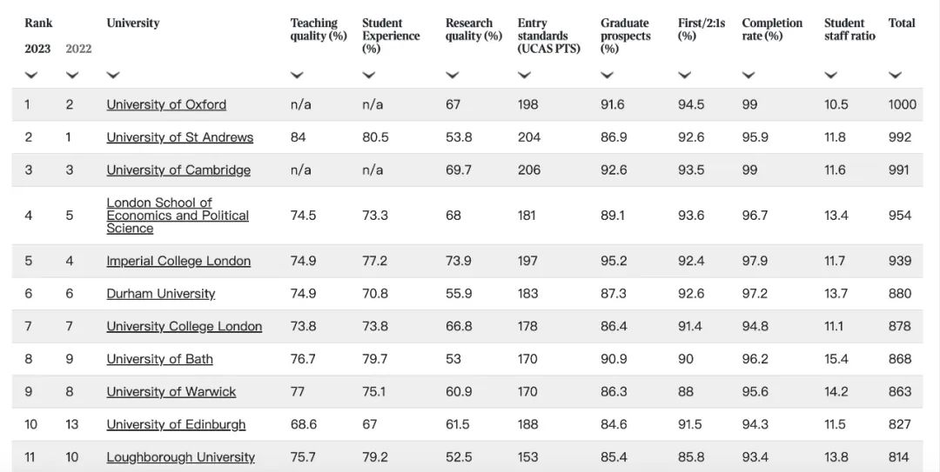Sort by Student Experience chevron
940x472 pixels.
pos(369,76)
